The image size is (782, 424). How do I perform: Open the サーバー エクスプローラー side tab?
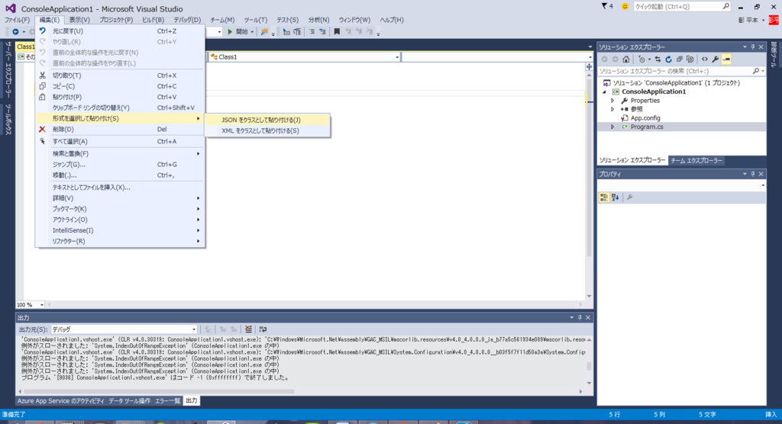click(x=8, y=69)
